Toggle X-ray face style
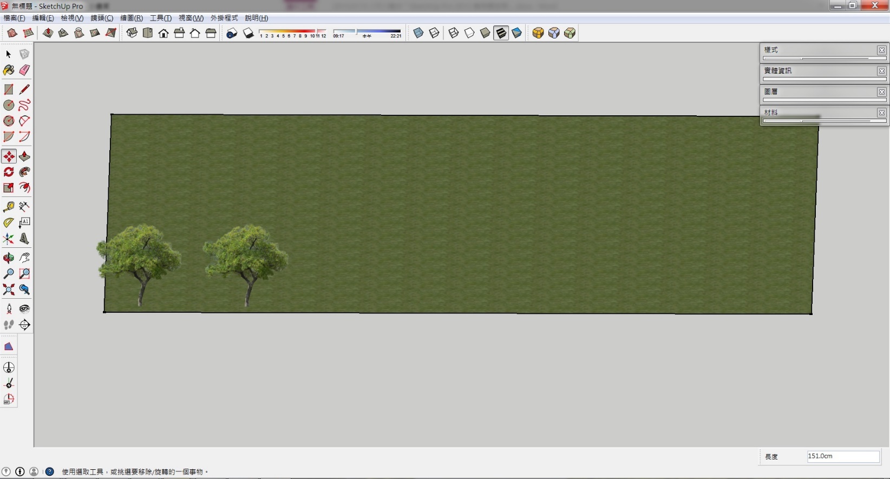Screen dimensions: 890x479 tap(418, 33)
